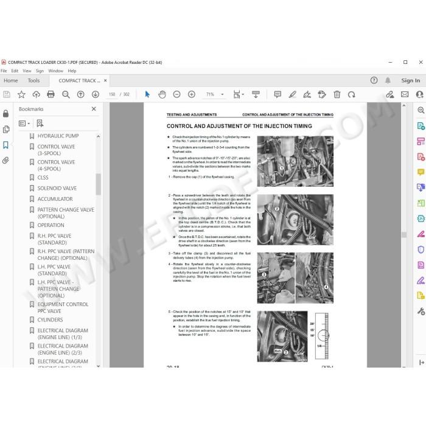Screen dimensions: 426x426
Task: Select the Highlight text pen
Action: tap(292, 94)
